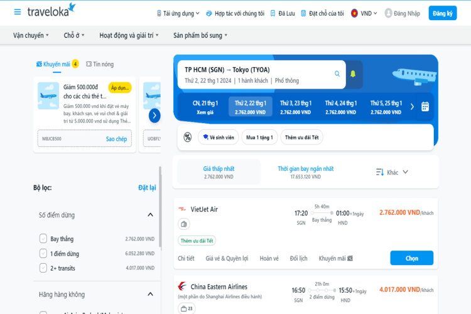Viewport: 471px width, 314px height.
Task: Click the airplane promo thumbnail for Giảm 500.000đ
Action: point(48,96)
